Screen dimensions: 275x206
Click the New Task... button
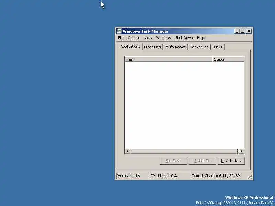[231, 161]
